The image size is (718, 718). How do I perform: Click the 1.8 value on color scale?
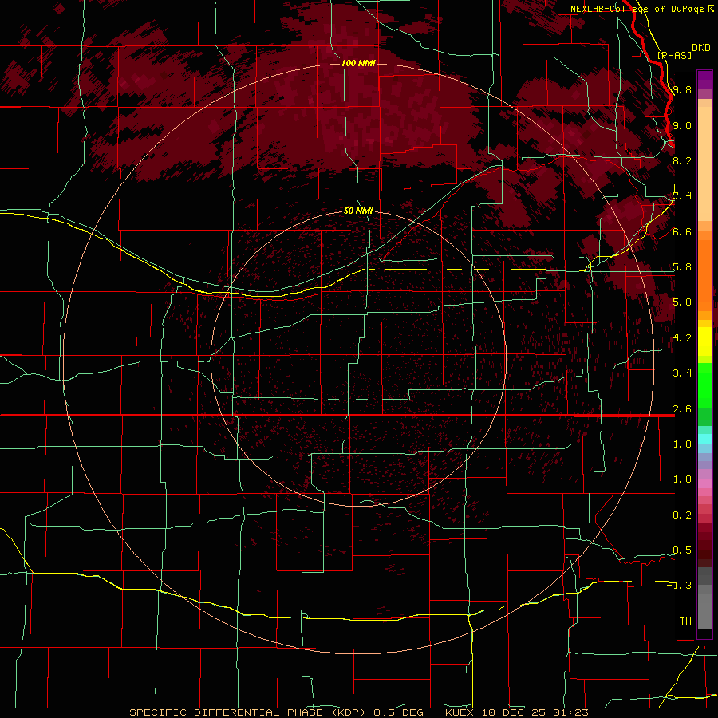(x=682, y=444)
